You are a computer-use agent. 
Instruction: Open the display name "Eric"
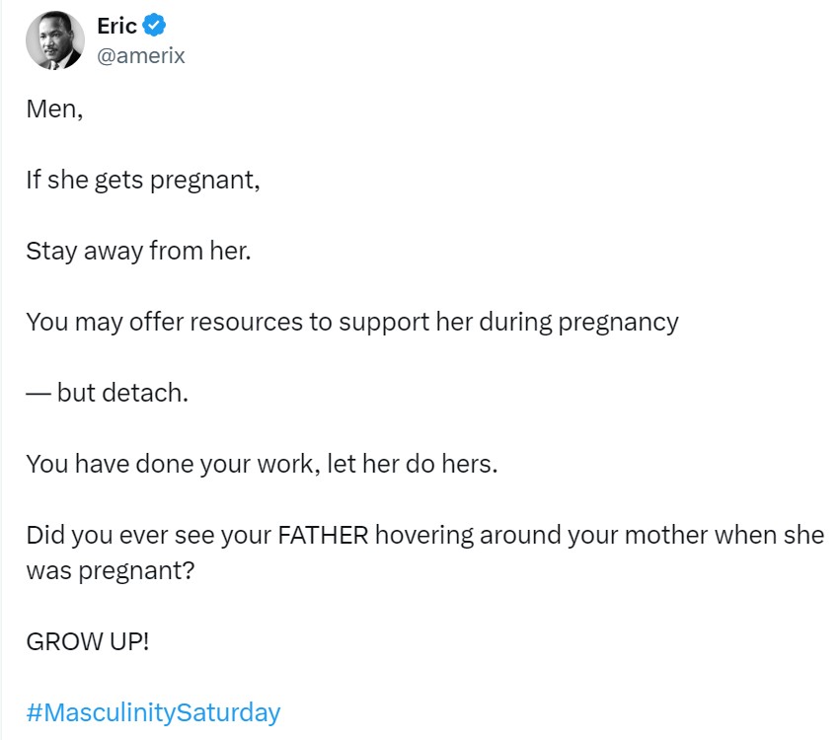116,27
